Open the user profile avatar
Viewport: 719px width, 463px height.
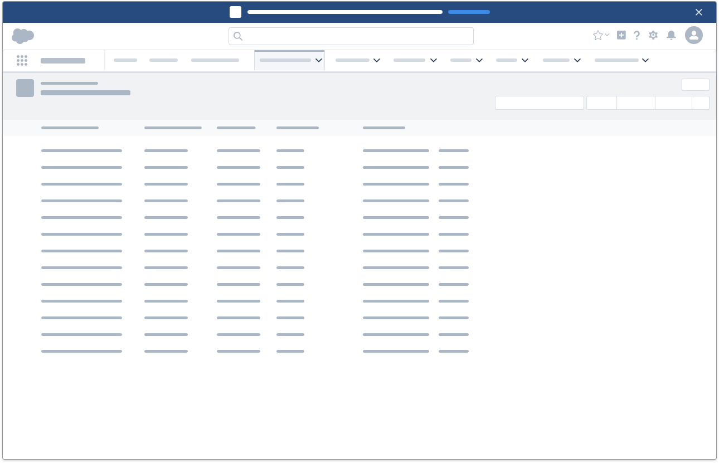[x=694, y=35]
